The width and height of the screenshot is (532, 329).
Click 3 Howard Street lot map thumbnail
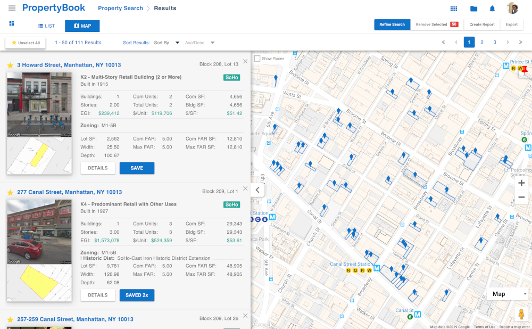39,156
